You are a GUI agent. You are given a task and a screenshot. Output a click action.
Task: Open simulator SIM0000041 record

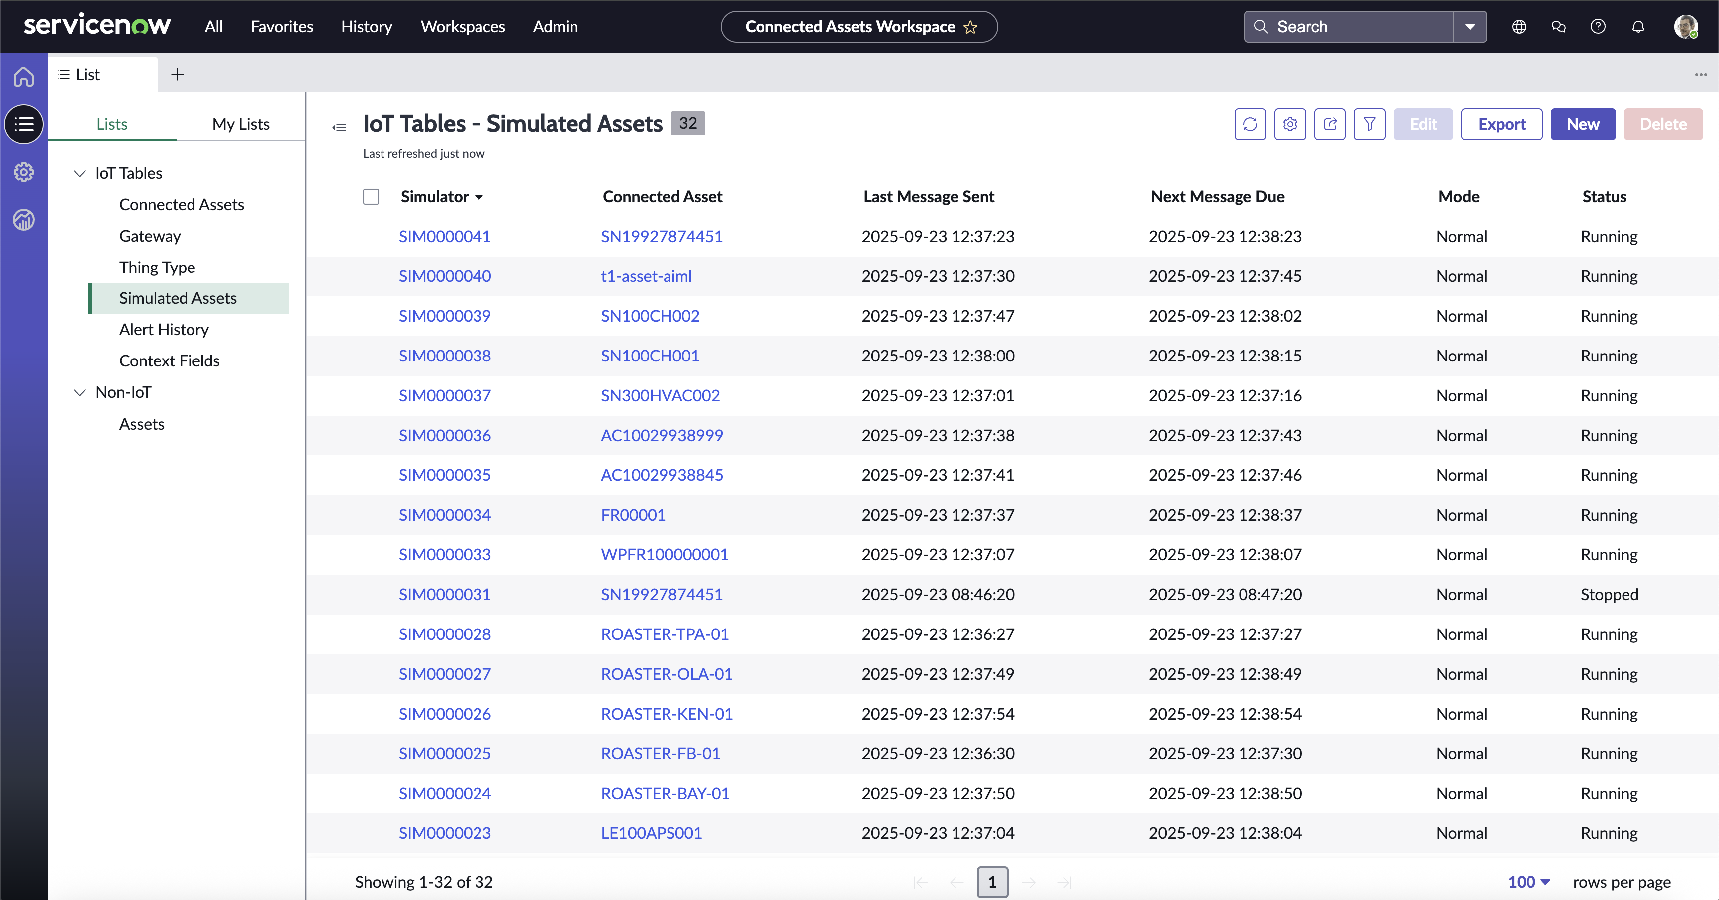point(445,237)
